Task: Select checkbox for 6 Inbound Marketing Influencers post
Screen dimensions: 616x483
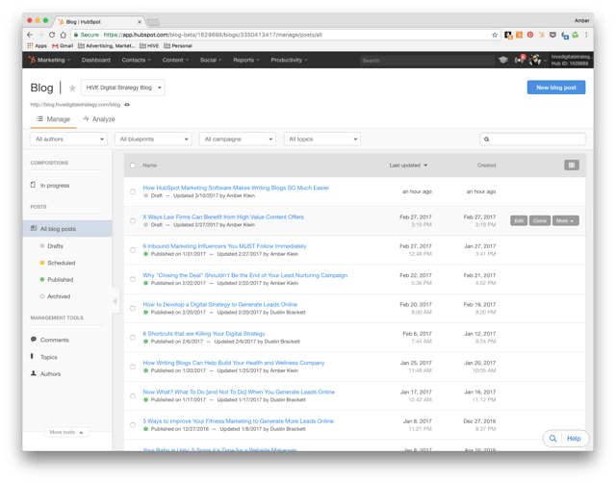Action: tap(133, 250)
